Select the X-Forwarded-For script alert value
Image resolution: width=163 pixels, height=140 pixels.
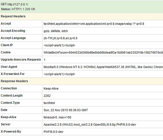(60, 74)
